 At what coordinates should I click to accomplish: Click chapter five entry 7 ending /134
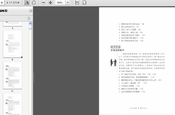click(x=132, y=92)
